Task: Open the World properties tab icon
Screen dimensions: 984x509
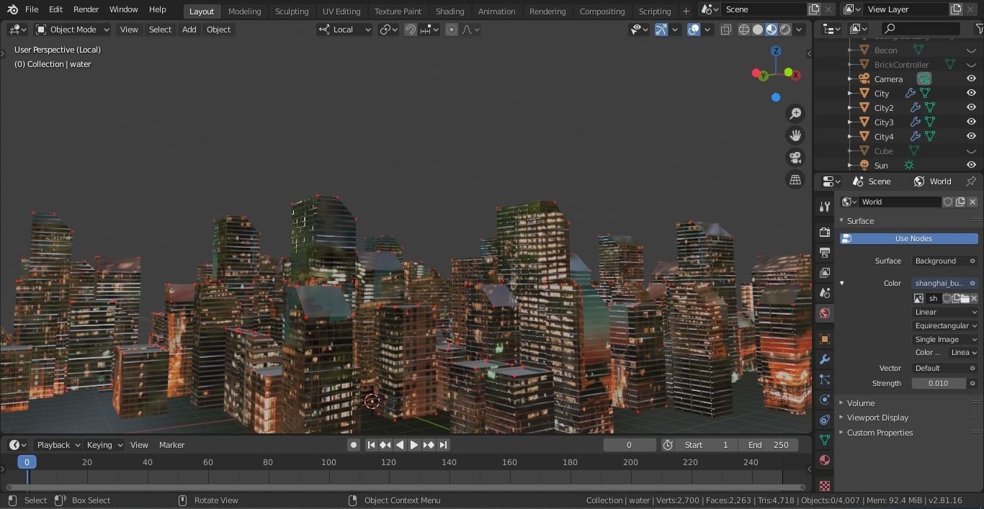Action: pyautogui.click(x=825, y=312)
